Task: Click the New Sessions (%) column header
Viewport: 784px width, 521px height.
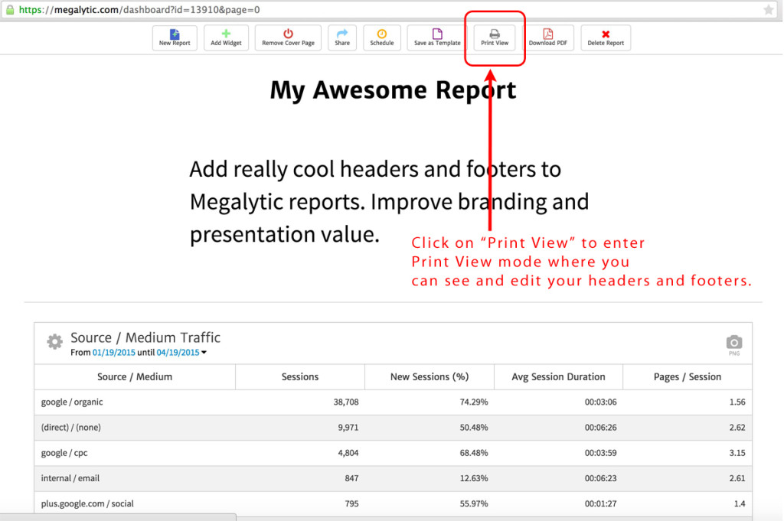Action: [429, 376]
